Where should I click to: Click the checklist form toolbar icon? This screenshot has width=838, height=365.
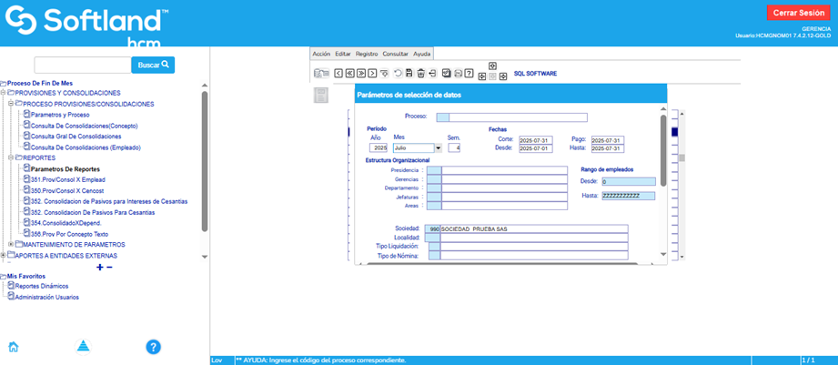coord(447,73)
